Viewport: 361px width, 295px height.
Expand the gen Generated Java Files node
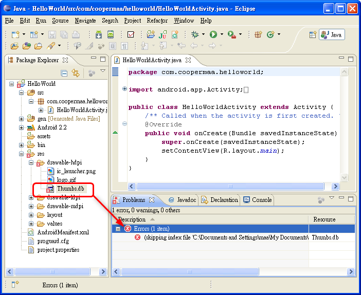tap(21, 119)
